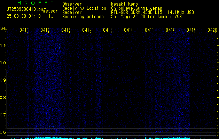The width and height of the screenshot is (219, 139).
Task: Click the Shibukawa,Gunma,Japan location text
Action: point(136,8)
